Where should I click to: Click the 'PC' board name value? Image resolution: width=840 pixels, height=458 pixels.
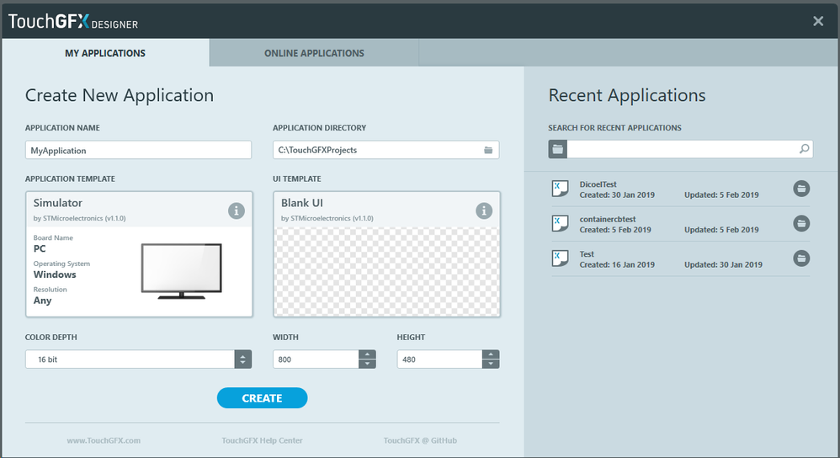coord(40,248)
